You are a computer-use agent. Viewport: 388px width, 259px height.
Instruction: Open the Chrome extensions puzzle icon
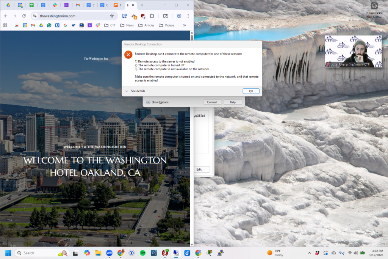click(x=152, y=16)
